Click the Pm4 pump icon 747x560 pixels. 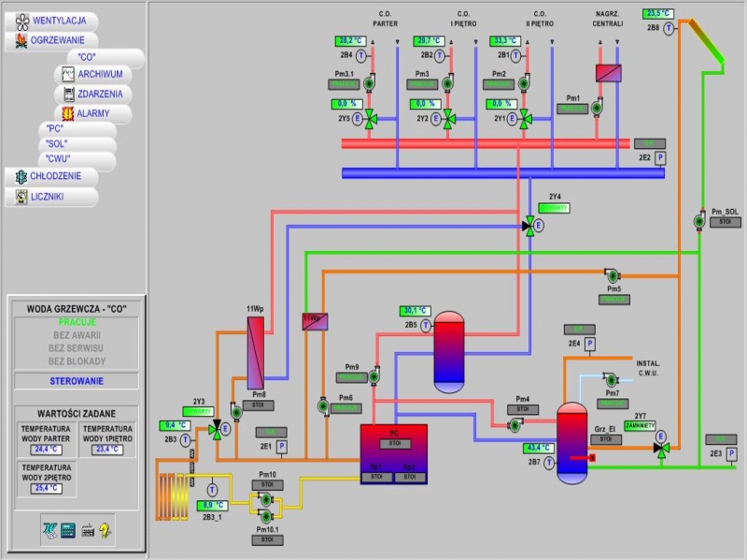514,425
